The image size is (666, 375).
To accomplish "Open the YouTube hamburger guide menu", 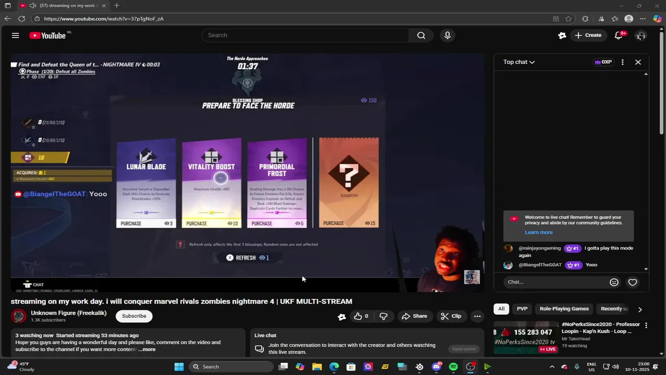I will [x=16, y=35].
